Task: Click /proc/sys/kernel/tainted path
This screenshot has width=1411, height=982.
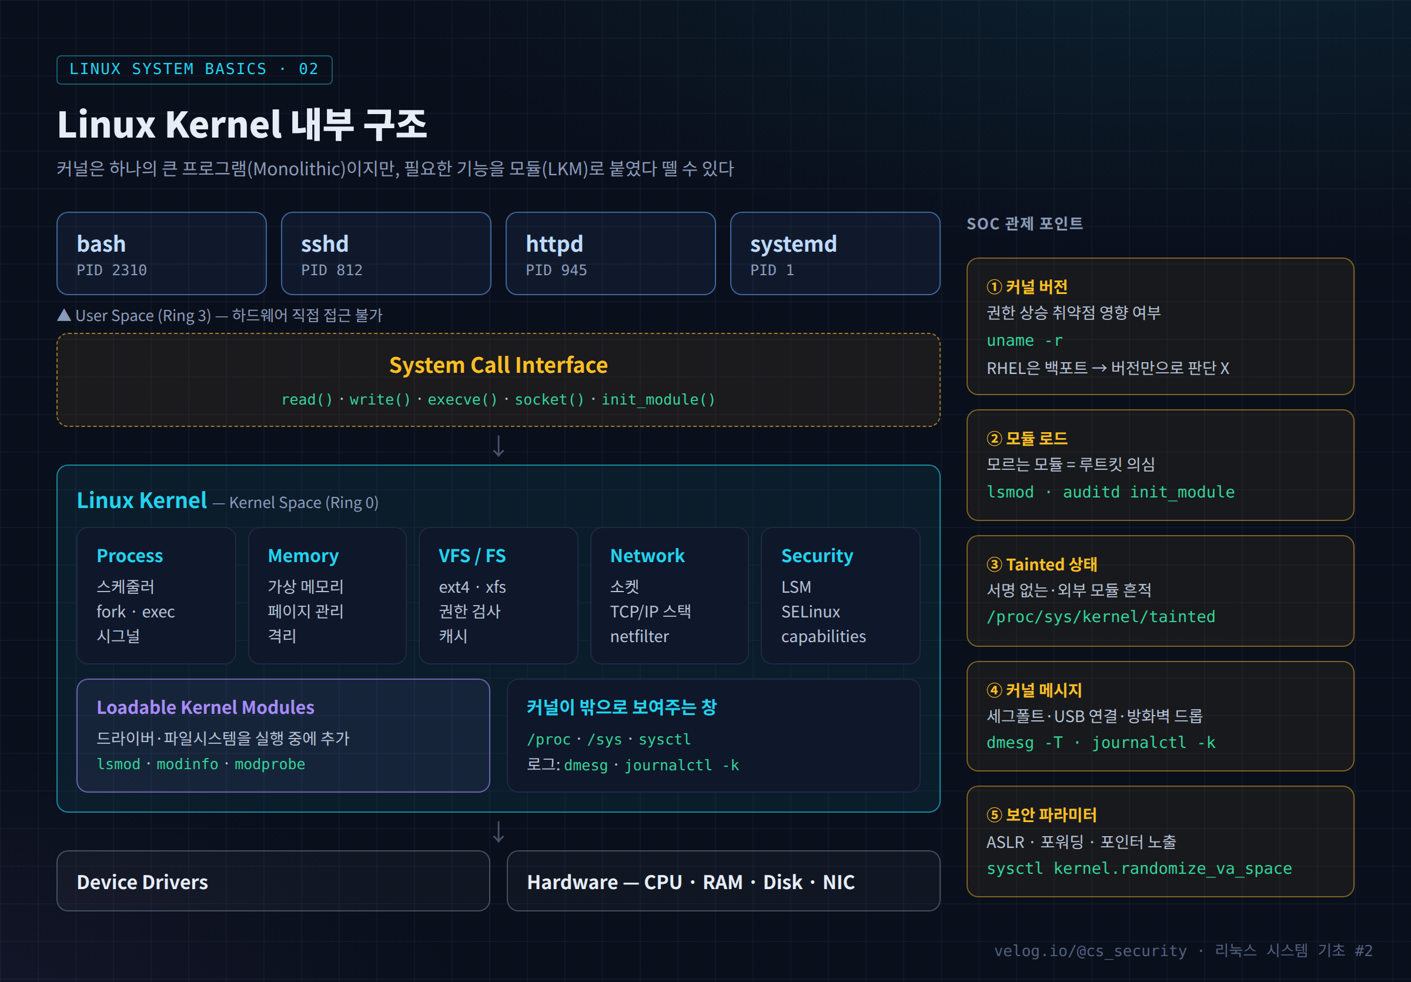Action: tap(1101, 616)
